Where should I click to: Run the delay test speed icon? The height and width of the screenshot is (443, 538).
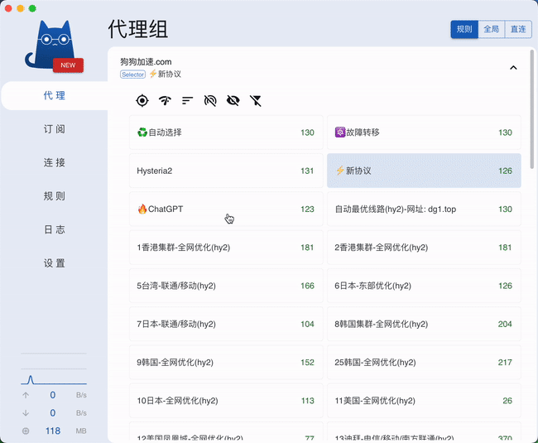[x=165, y=101]
